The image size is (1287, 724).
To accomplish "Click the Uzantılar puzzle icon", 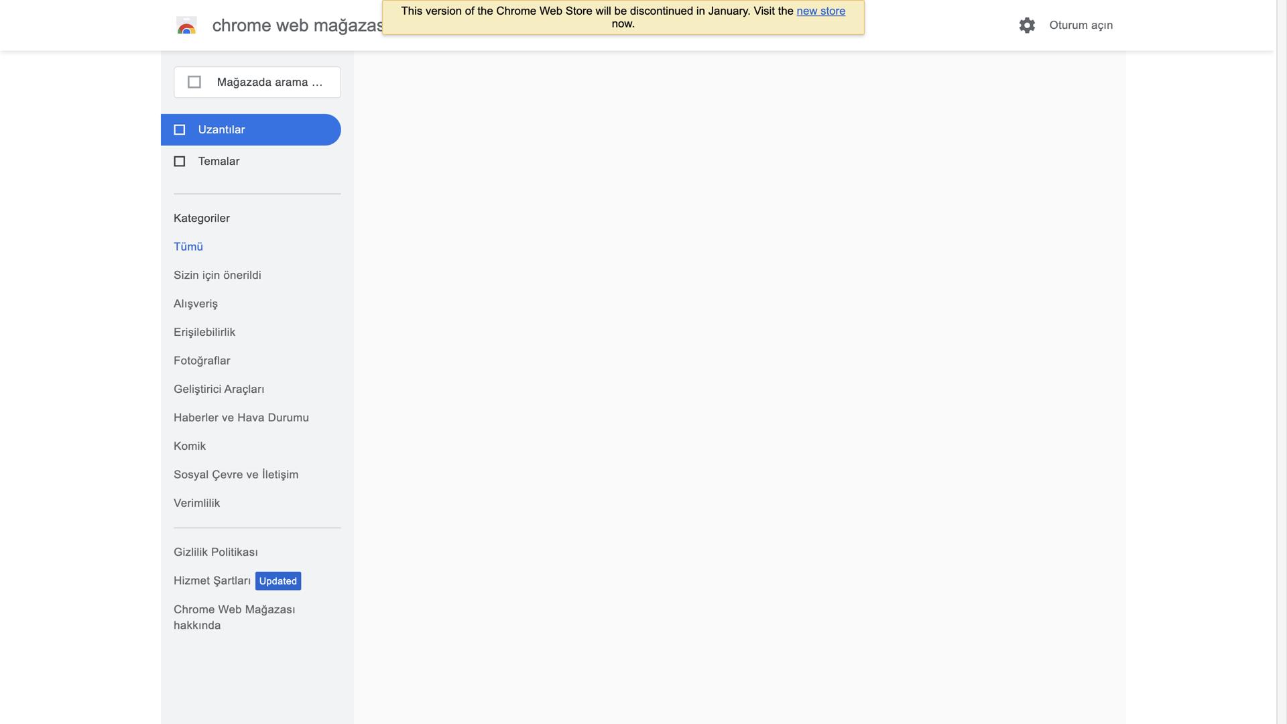I will pyautogui.click(x=180, y=130).
